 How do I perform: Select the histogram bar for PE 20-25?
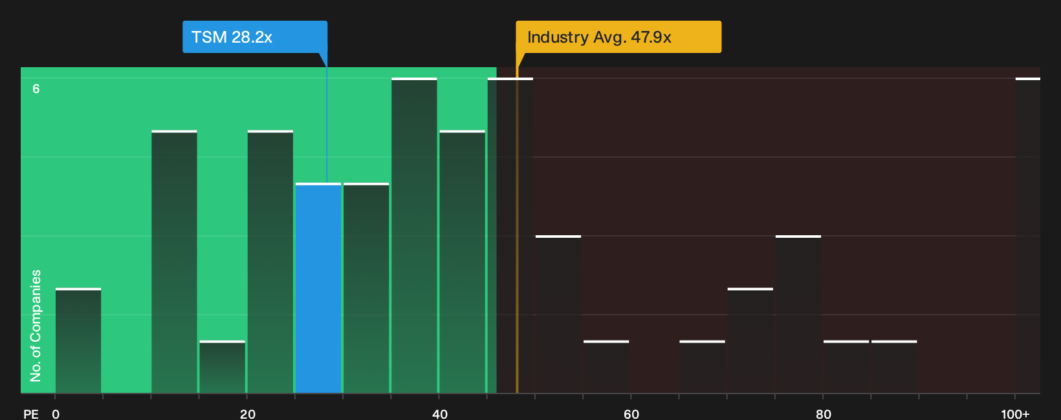(270, 262)
